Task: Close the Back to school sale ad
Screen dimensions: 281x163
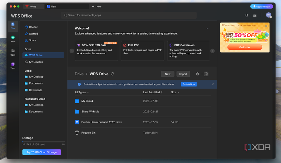Action: pyautogui.click(x=266, y=26)
